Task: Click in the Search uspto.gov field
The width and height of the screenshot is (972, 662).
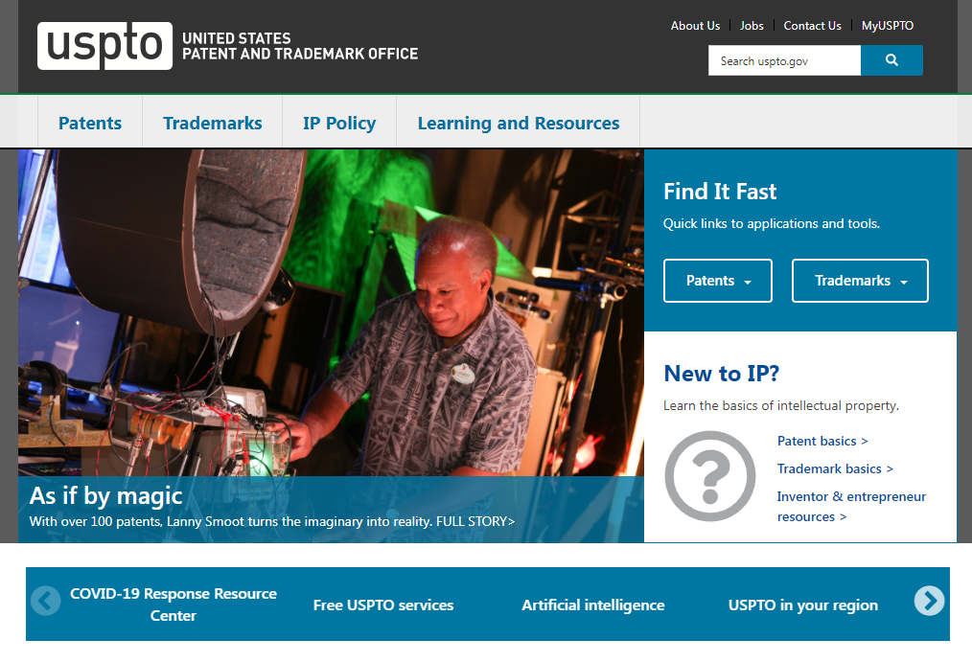Action: click(x=784, y=60)
